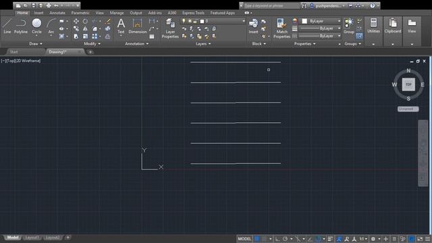The width and height of the screenshot is (432, 243).
Task: Open the Express Tools ribbon tab
Action: coord(194,13)
